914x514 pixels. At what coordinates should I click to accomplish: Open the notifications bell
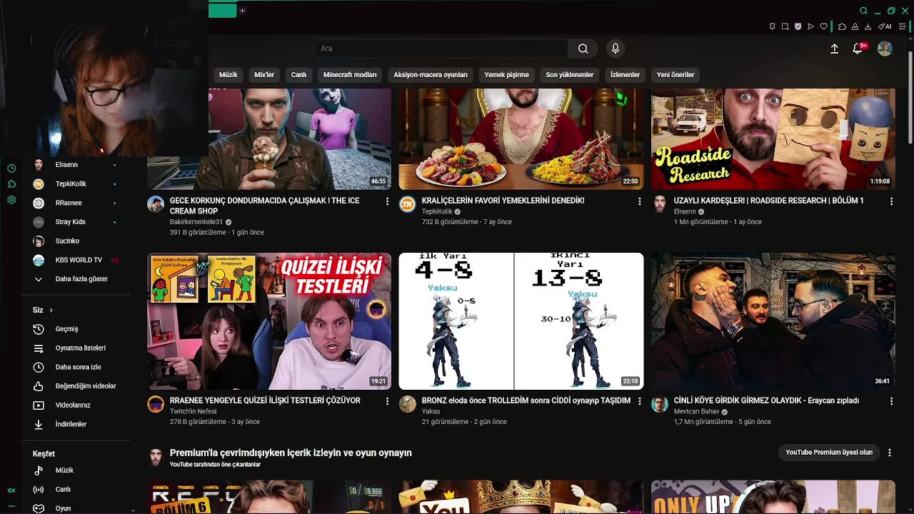pyautogui.click(x=858, y=49)
